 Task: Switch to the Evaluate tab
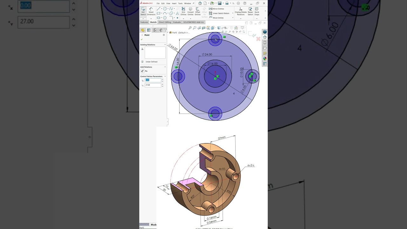177,22
